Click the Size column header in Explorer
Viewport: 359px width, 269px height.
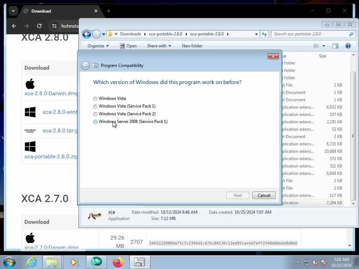pos(323,56)
